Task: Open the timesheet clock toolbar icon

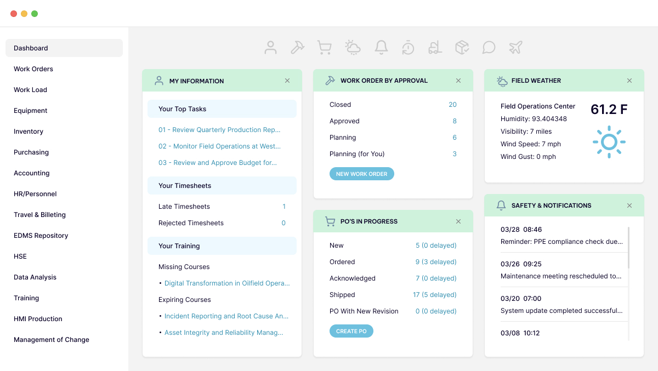Action: 408,48
